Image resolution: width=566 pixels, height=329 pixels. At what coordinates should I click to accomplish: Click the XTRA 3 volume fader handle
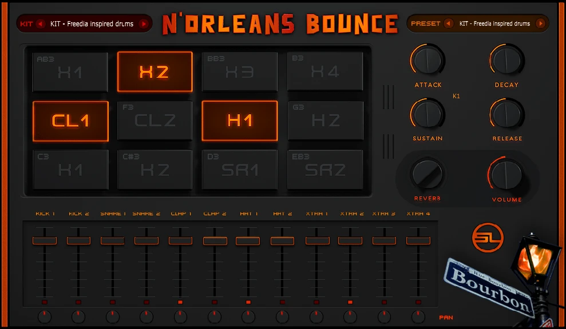384,240
